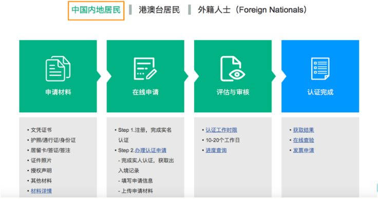378x199 pixels.
Task: Click the 10-20个工作日 list item
Action: pos(222,140)
